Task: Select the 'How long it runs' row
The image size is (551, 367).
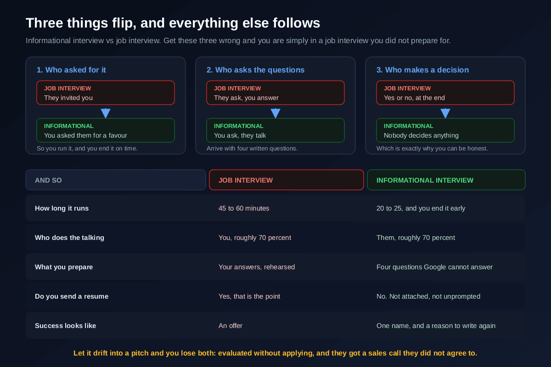Action: pyautogui.click(x=275, y=208)
